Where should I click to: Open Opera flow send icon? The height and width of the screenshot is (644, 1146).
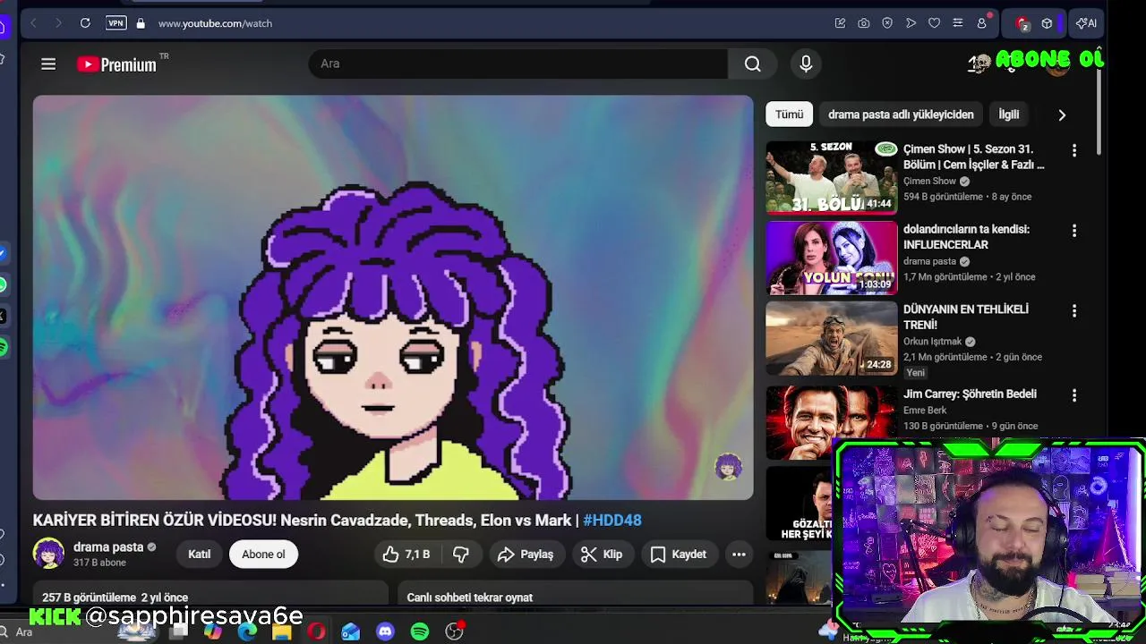pyautogui.click(x=911, y=23)
